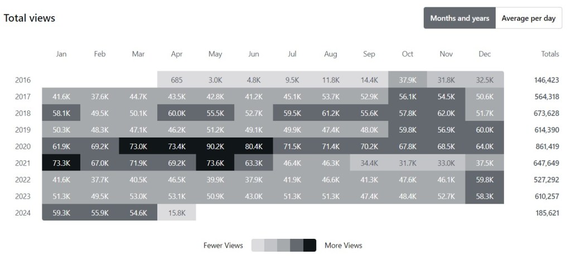This screenshot has height=260, width=571.
Task: Open the April 2024 cell showing 15.8K
Action: click(x=177, y=212)
